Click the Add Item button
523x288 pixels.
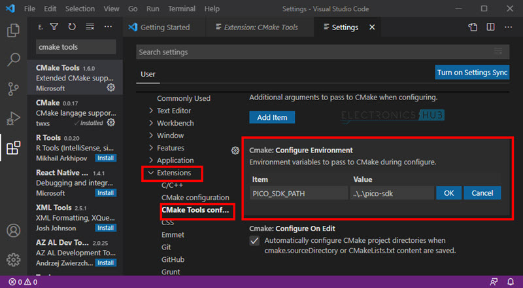pos(272,118)
